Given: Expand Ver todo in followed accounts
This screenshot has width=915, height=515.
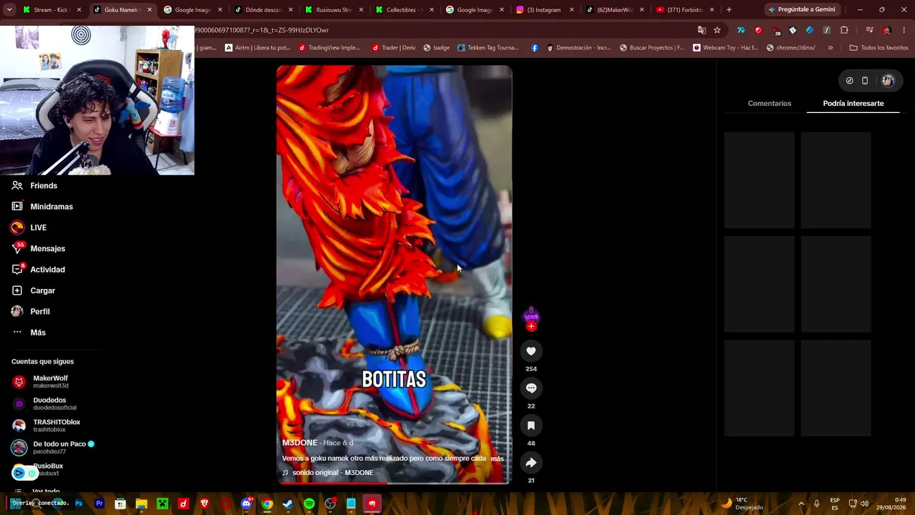Looking at the screenshot, I should (x=46, y=491).
